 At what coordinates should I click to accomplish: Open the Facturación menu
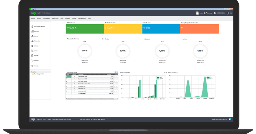click(55, 18)
